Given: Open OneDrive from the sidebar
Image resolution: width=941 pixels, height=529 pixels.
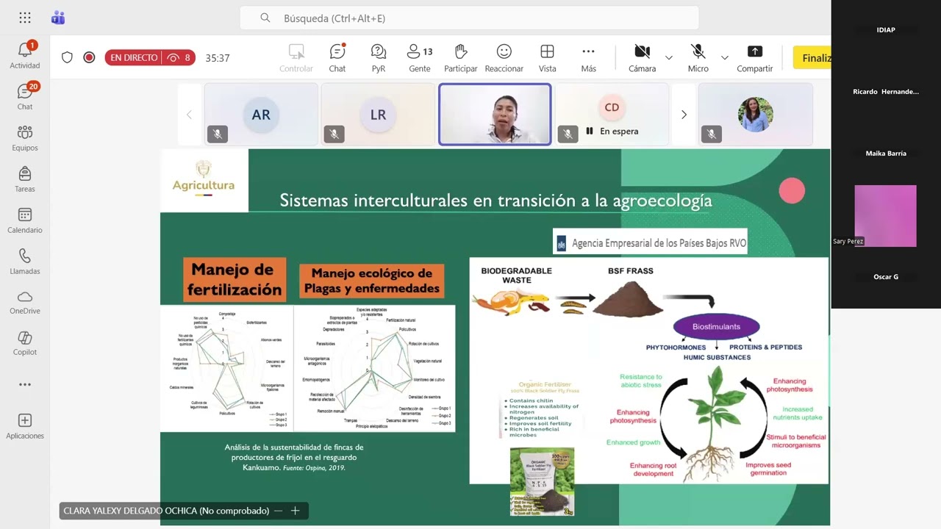Looking at the screenshot, I should coord(25,302).
